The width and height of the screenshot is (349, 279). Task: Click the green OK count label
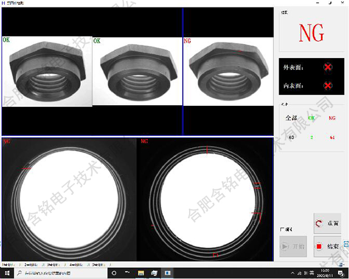coord(312,117)
